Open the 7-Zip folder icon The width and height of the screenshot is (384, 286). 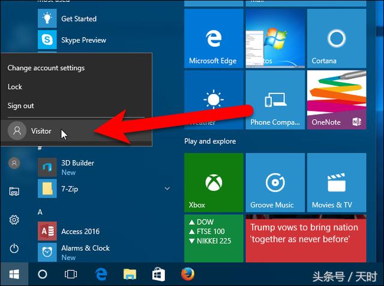(47, 188)
